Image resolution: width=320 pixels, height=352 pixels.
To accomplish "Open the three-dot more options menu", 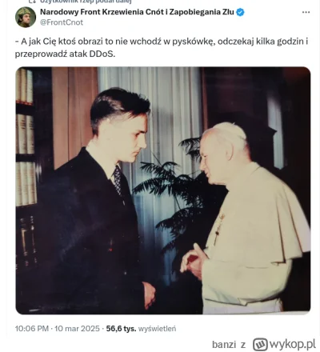I will click(306, 13).
